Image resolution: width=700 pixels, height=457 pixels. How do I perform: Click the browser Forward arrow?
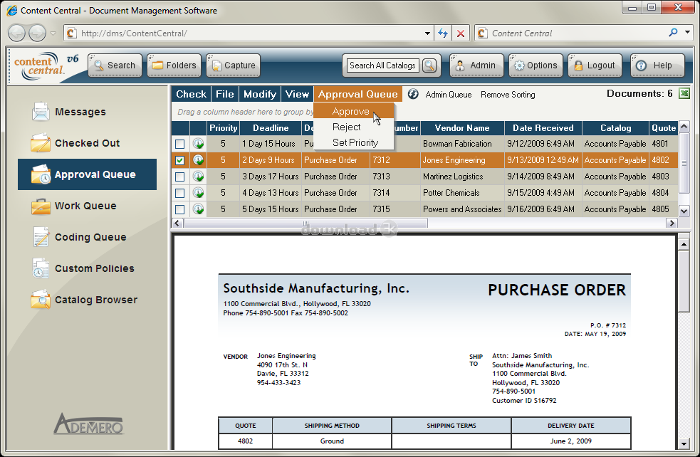click(37, 33)
